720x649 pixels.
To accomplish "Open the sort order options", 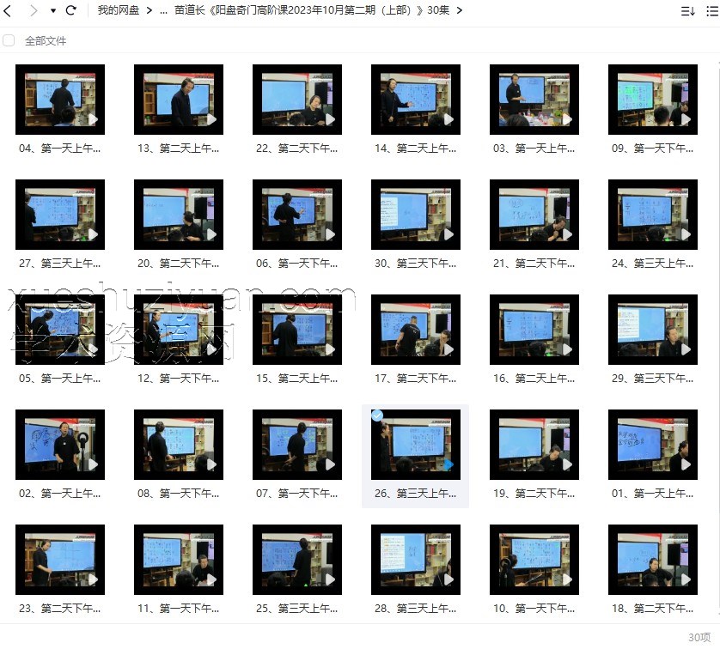I will click(x=687, y=11).
